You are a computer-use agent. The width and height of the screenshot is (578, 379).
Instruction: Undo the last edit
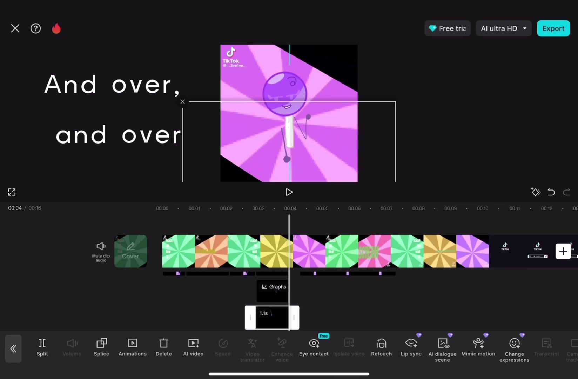[x=551, y=192]
